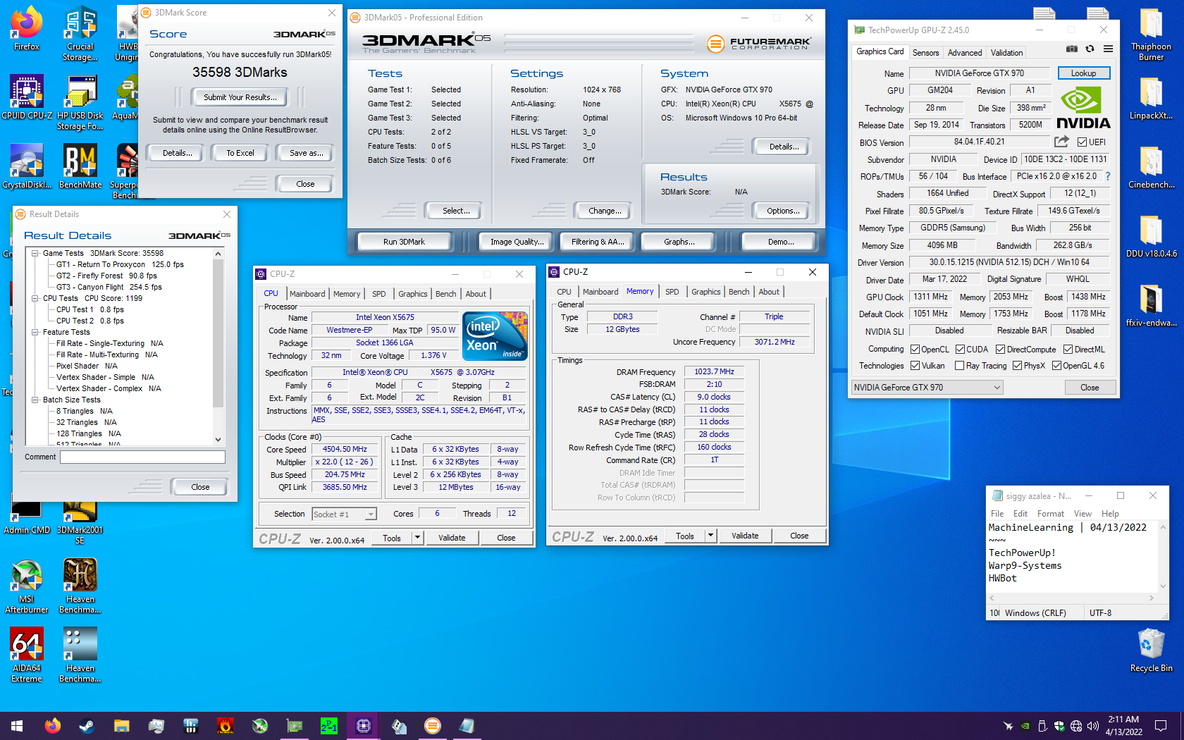Open the Thaiphoon Burner folder icon
Screen dimensions: 1184x740
click(x=1151, y=34)
